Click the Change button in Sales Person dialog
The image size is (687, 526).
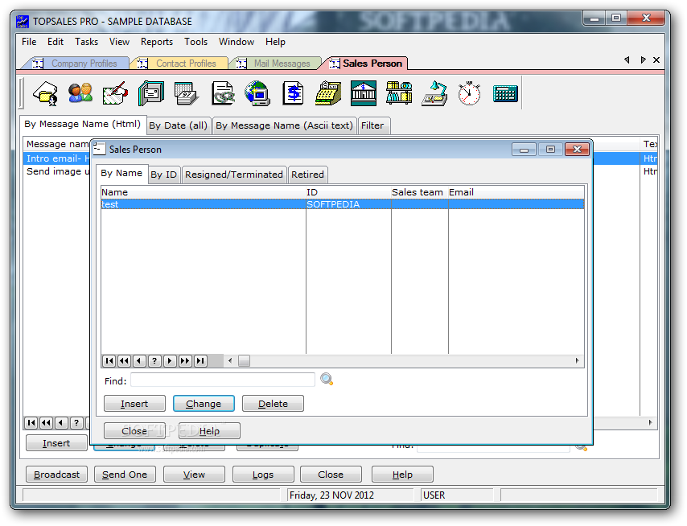[x=204, y=404]
